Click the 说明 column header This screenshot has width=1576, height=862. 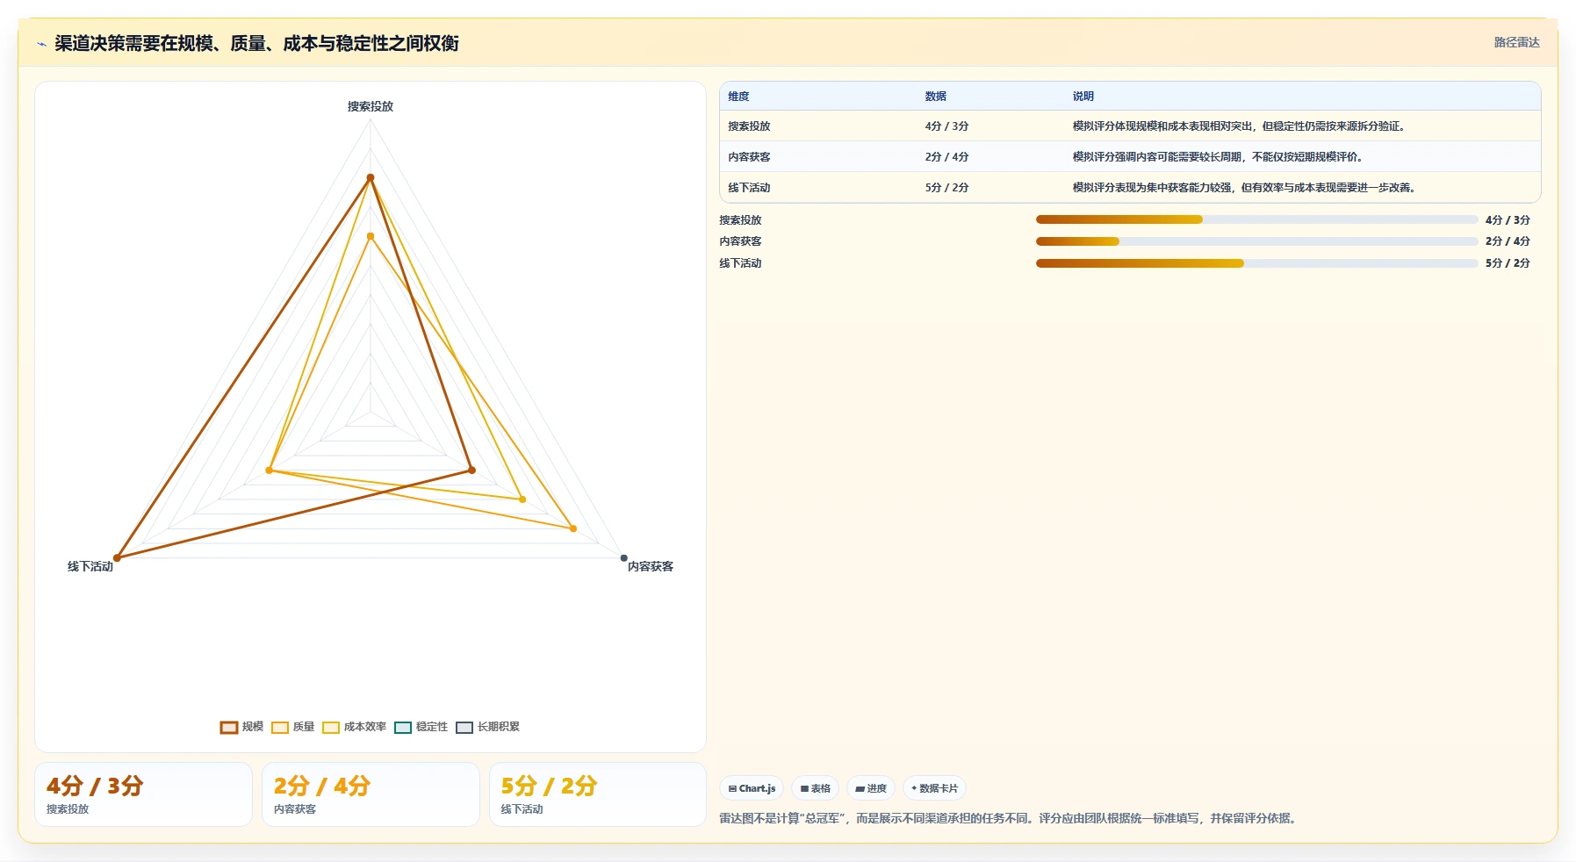coord(1083,97)
